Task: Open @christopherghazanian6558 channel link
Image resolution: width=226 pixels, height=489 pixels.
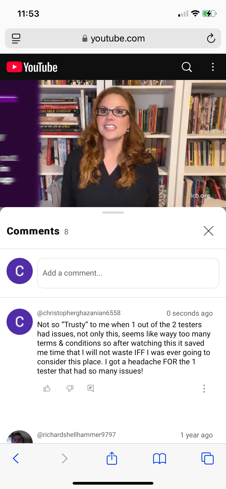Action: [79, 313]
